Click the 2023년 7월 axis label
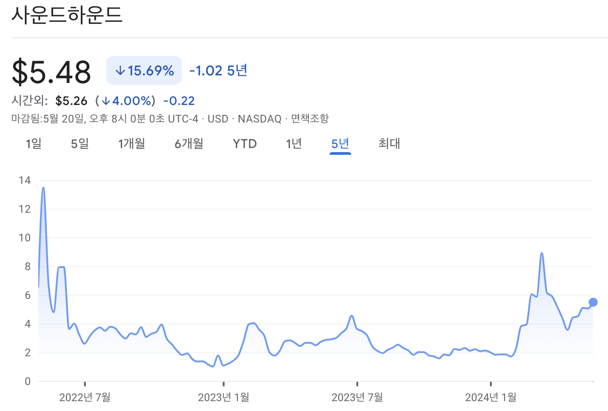 point(358,398)
